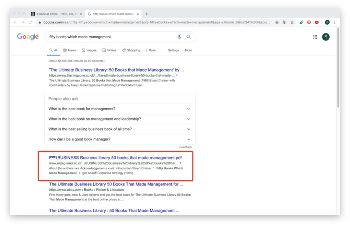Open search Tools
Screen dimensions: 350x227
pyautogui.click(x=188, y=50)
